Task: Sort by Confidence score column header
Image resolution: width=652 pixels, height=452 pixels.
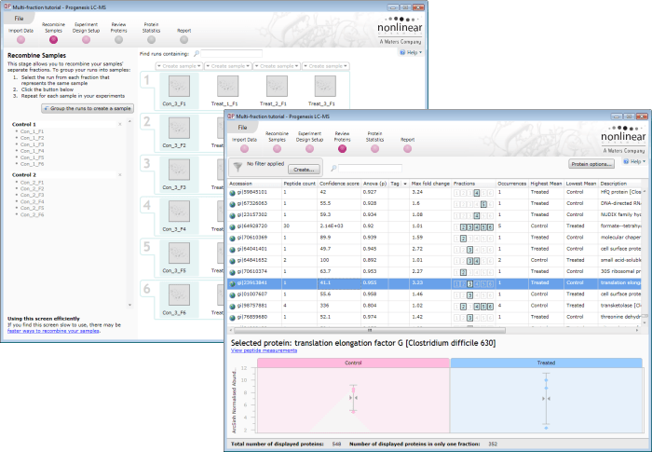Action: 339,184
